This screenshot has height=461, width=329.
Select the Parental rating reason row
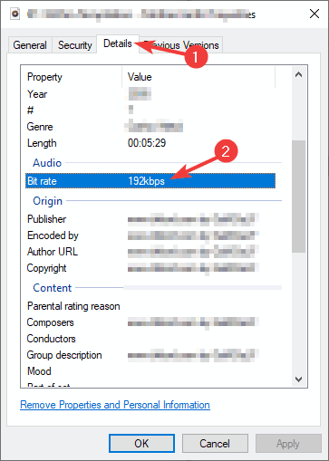click(x=150, y=306)
